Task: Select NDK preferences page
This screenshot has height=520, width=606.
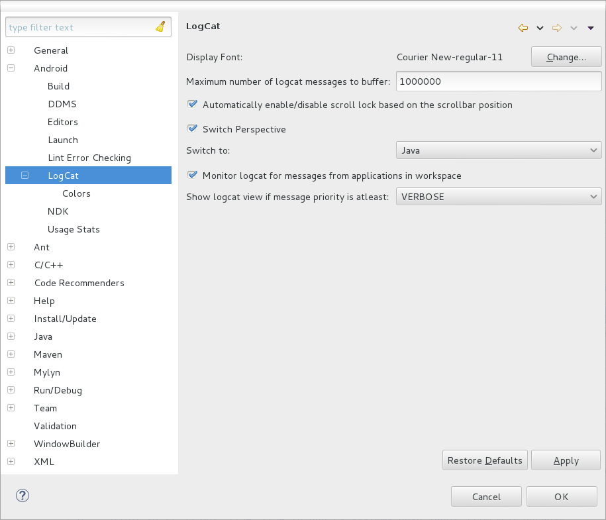Action: click(58, 211)
